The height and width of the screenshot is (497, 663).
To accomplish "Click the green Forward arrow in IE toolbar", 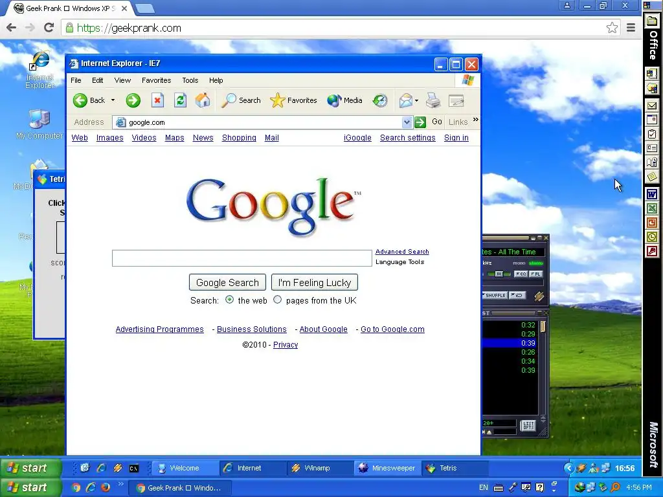I will 133,100.
